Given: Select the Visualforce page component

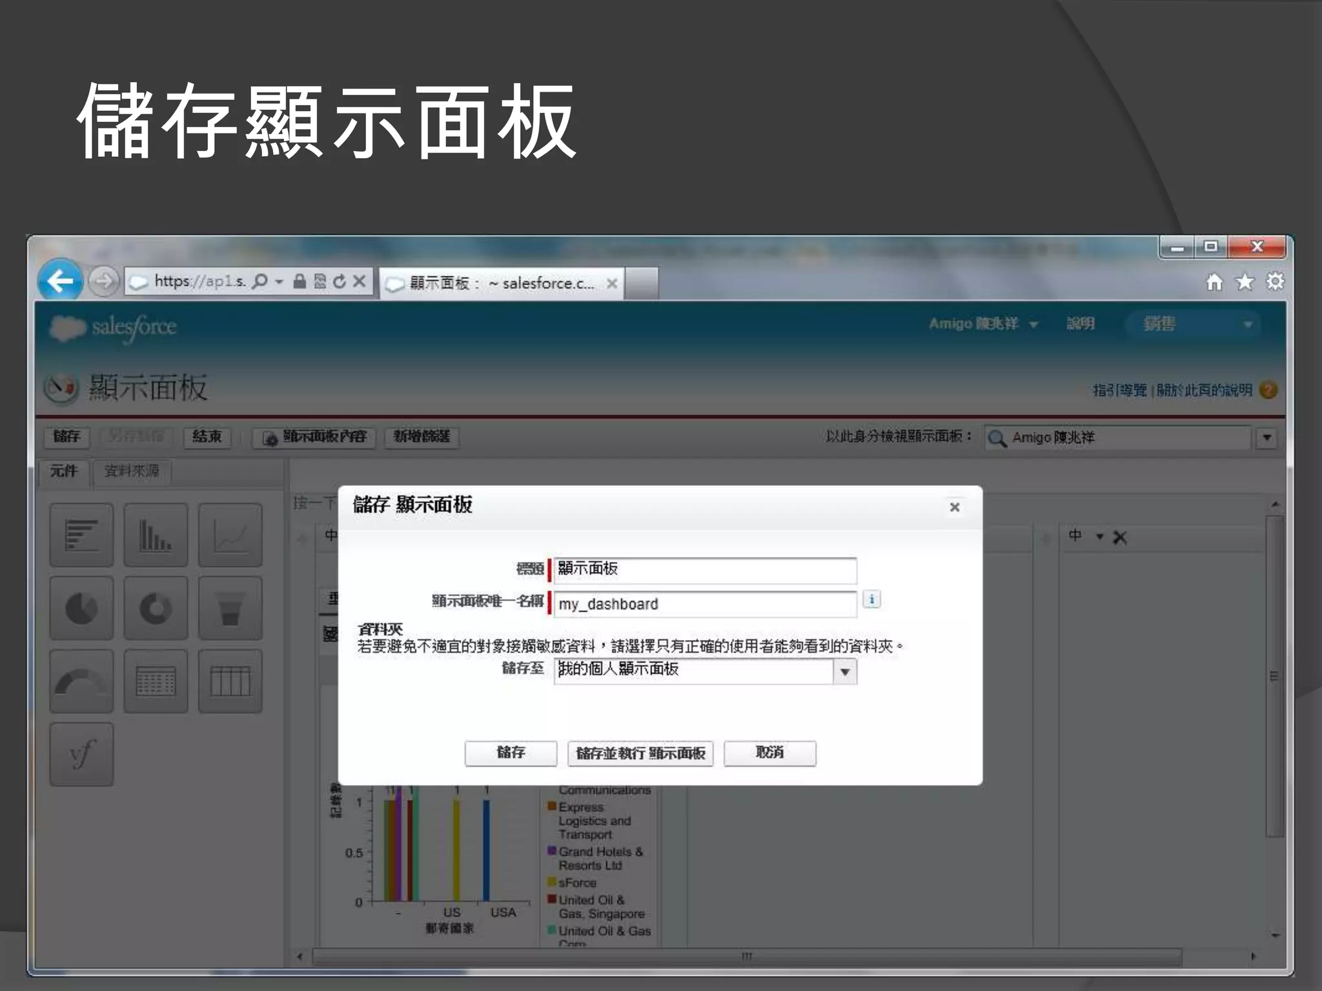Looking at the screenshot, I should coord(81,754).
